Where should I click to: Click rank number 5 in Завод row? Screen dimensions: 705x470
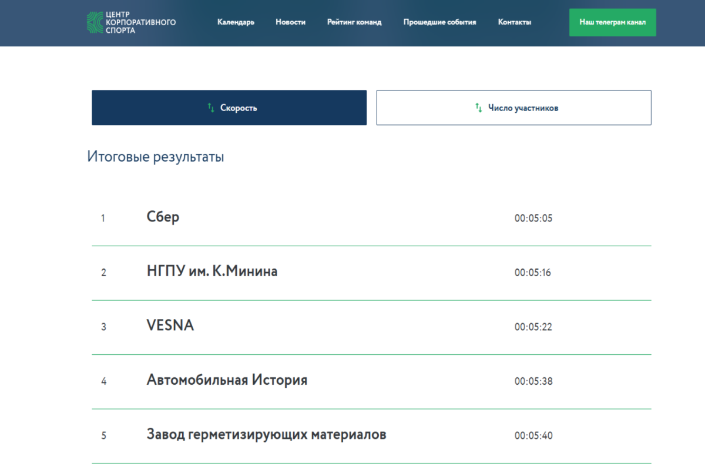click(x=103, y=436)
